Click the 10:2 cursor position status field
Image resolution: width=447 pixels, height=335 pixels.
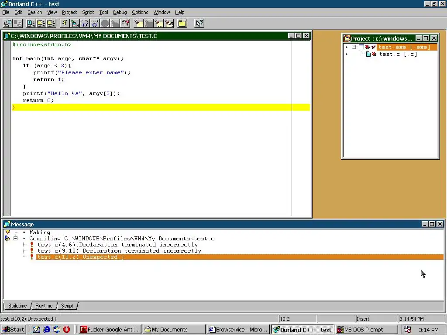tap(298, 319)
